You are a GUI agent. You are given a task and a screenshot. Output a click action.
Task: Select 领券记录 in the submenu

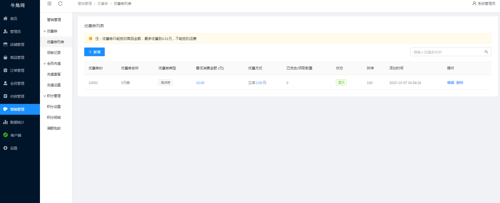[x=54, y=53]
